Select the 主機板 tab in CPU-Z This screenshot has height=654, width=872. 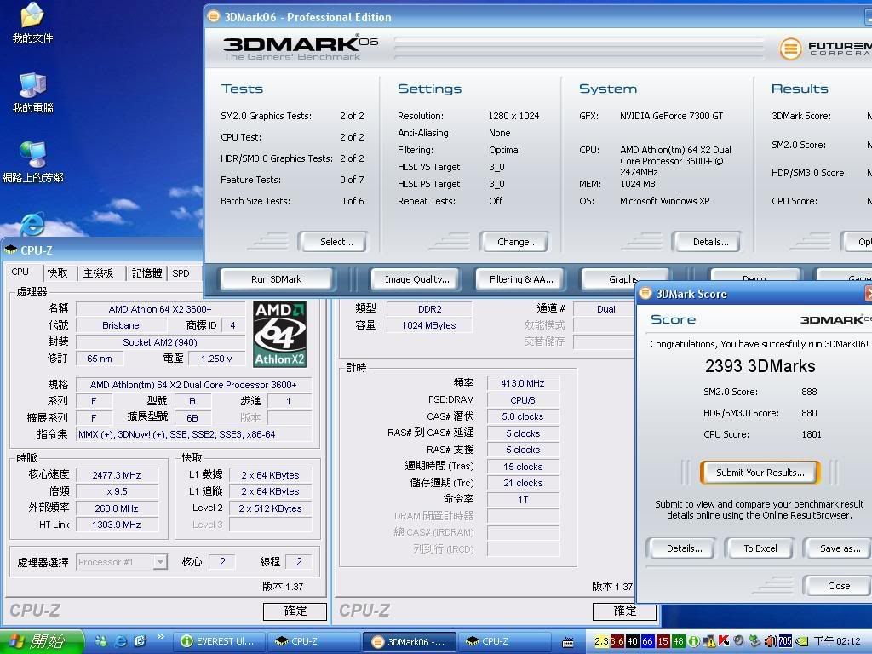coord(99,273)
